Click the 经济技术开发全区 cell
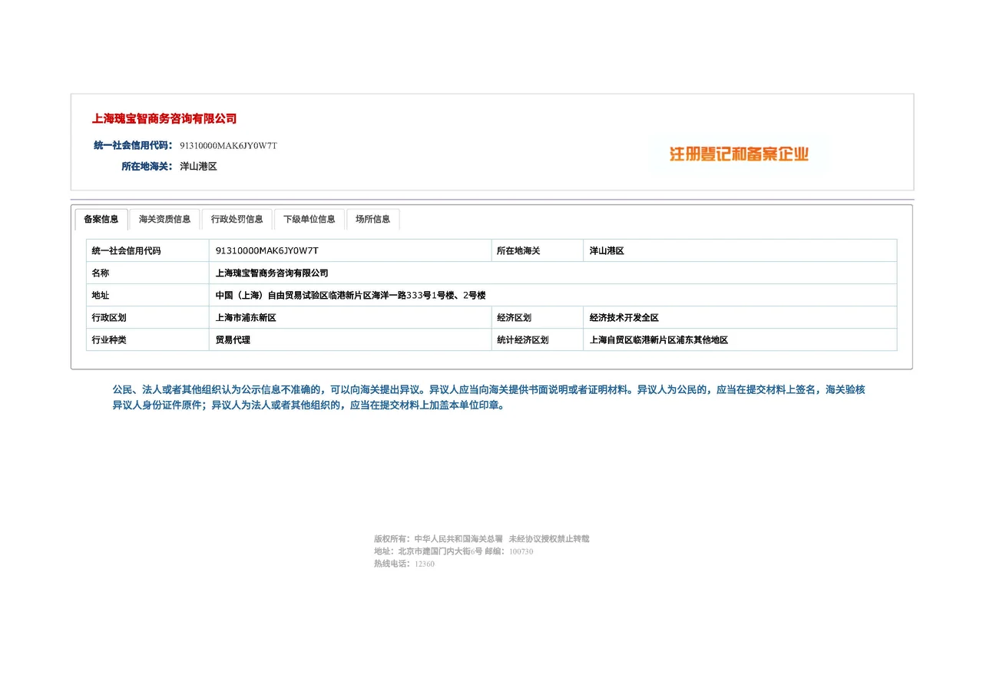This screenshot has width=983, height=695. click(624, 318)
